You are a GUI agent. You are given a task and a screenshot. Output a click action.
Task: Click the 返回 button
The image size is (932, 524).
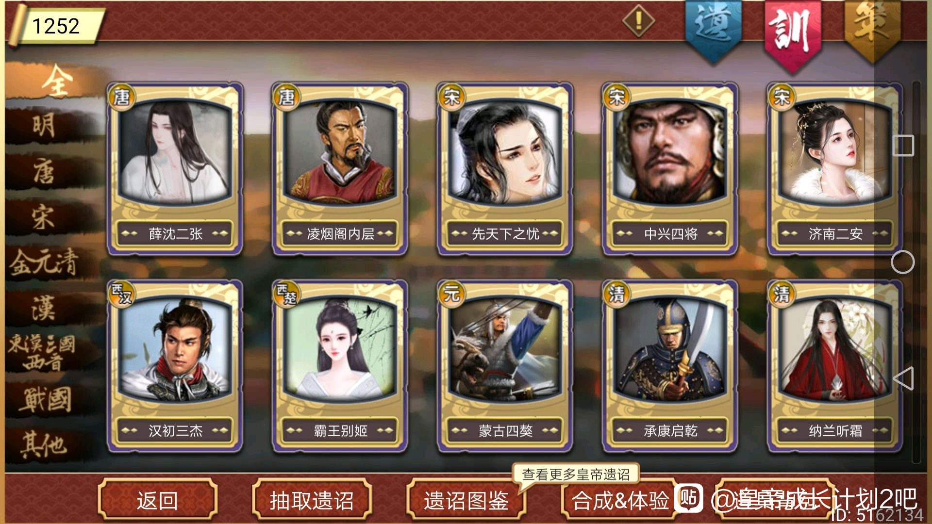coord(157,500)
